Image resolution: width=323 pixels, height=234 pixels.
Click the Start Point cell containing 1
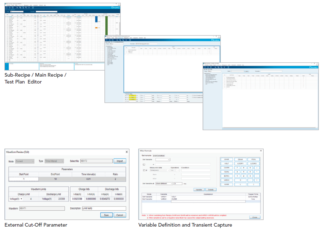pos(24,179)
